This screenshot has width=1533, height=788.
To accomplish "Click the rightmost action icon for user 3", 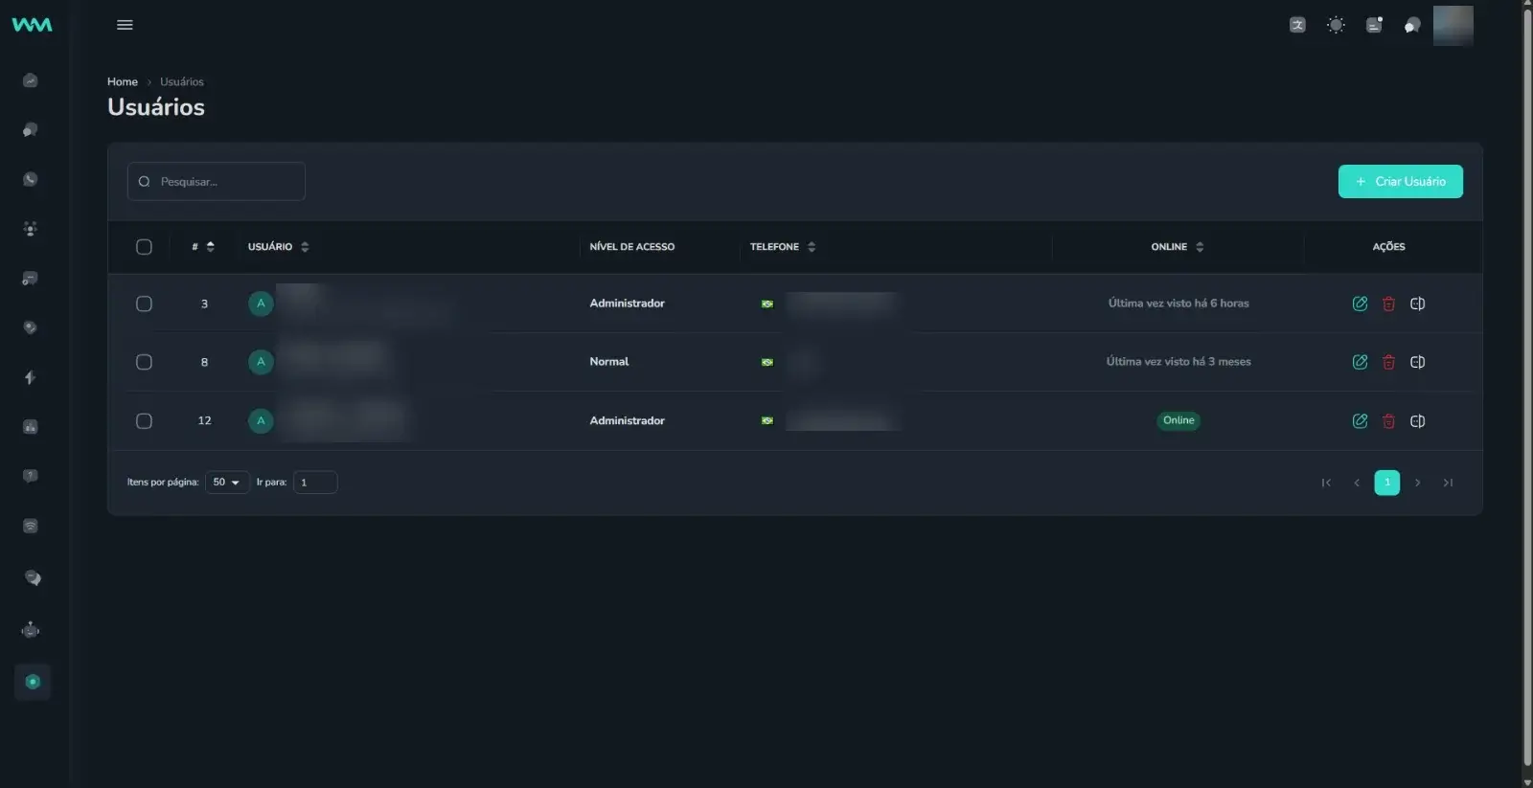I will click(x=1418, y=304).
